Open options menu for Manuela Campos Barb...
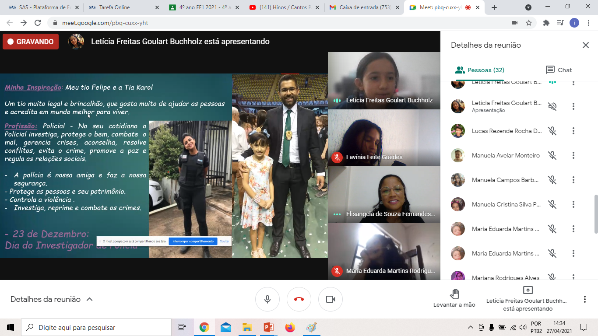The width and height of the screenshot is (598, 336). [x=573, y=180]
